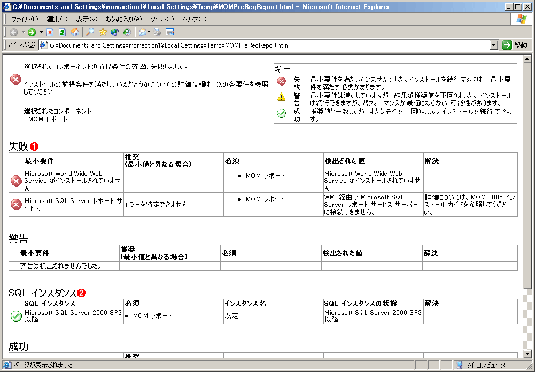Screen dimensions: 535x372
Task: Click the SQL インスタンス section heading
Action: point(42,293)
